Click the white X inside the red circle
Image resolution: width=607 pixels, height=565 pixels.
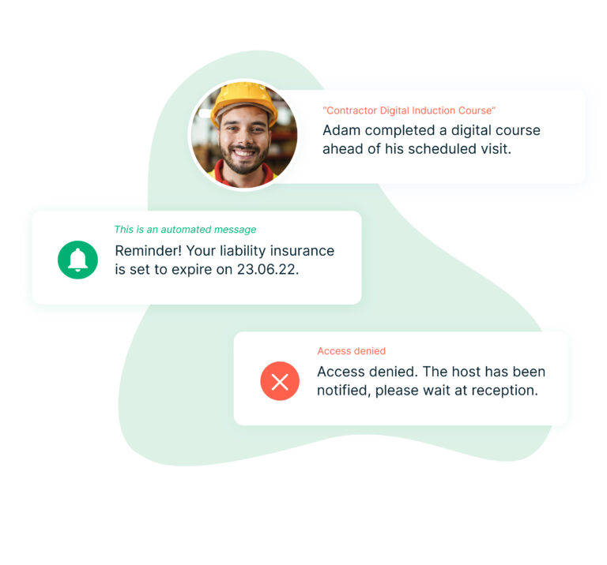pyautogui.click(x=280, y=382)
